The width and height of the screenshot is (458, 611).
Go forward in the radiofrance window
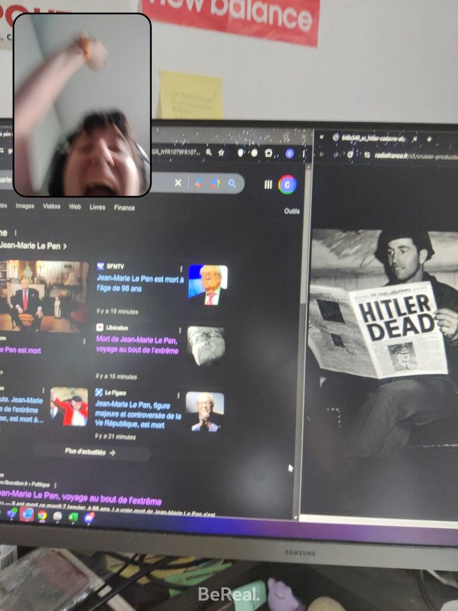pos(335,154)
